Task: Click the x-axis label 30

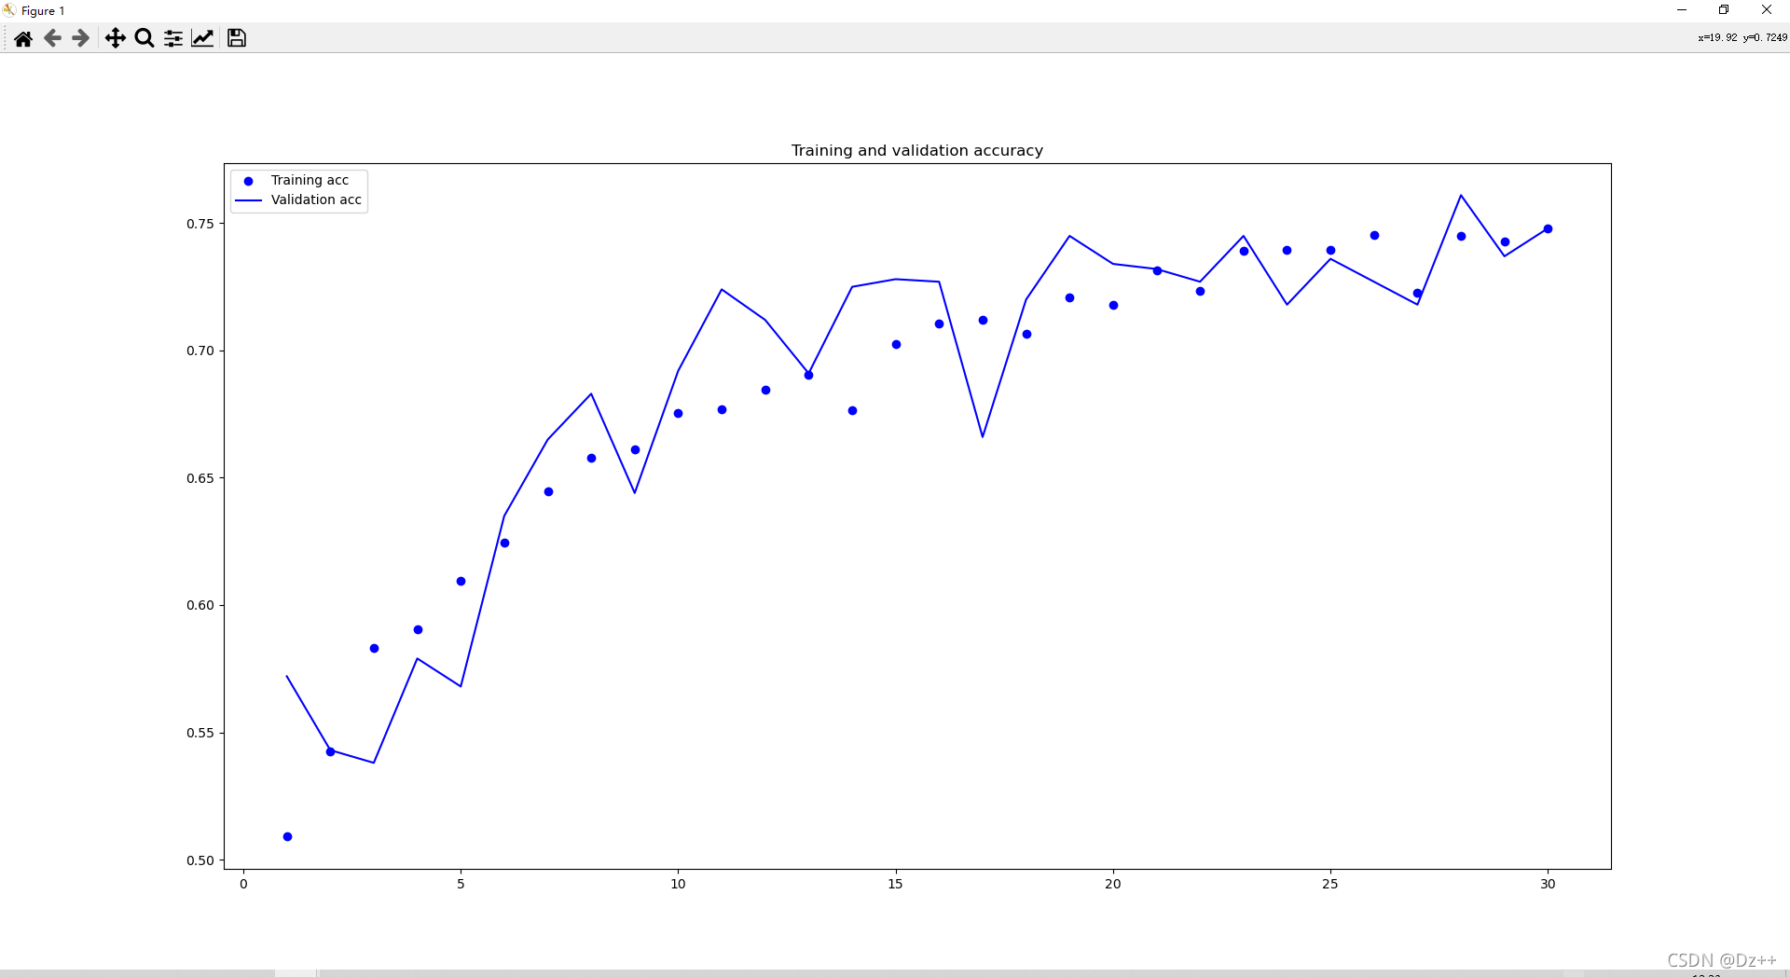Action: (1548, 884)
